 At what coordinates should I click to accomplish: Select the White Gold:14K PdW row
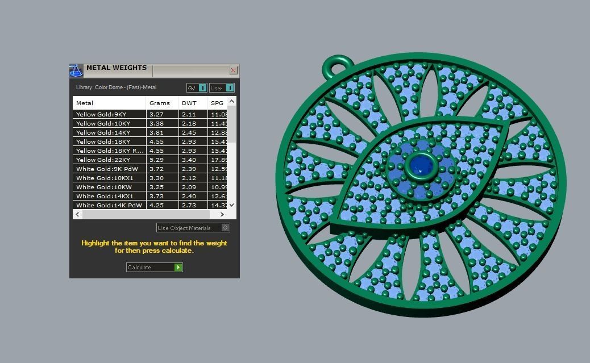click(x=149, y=205)
